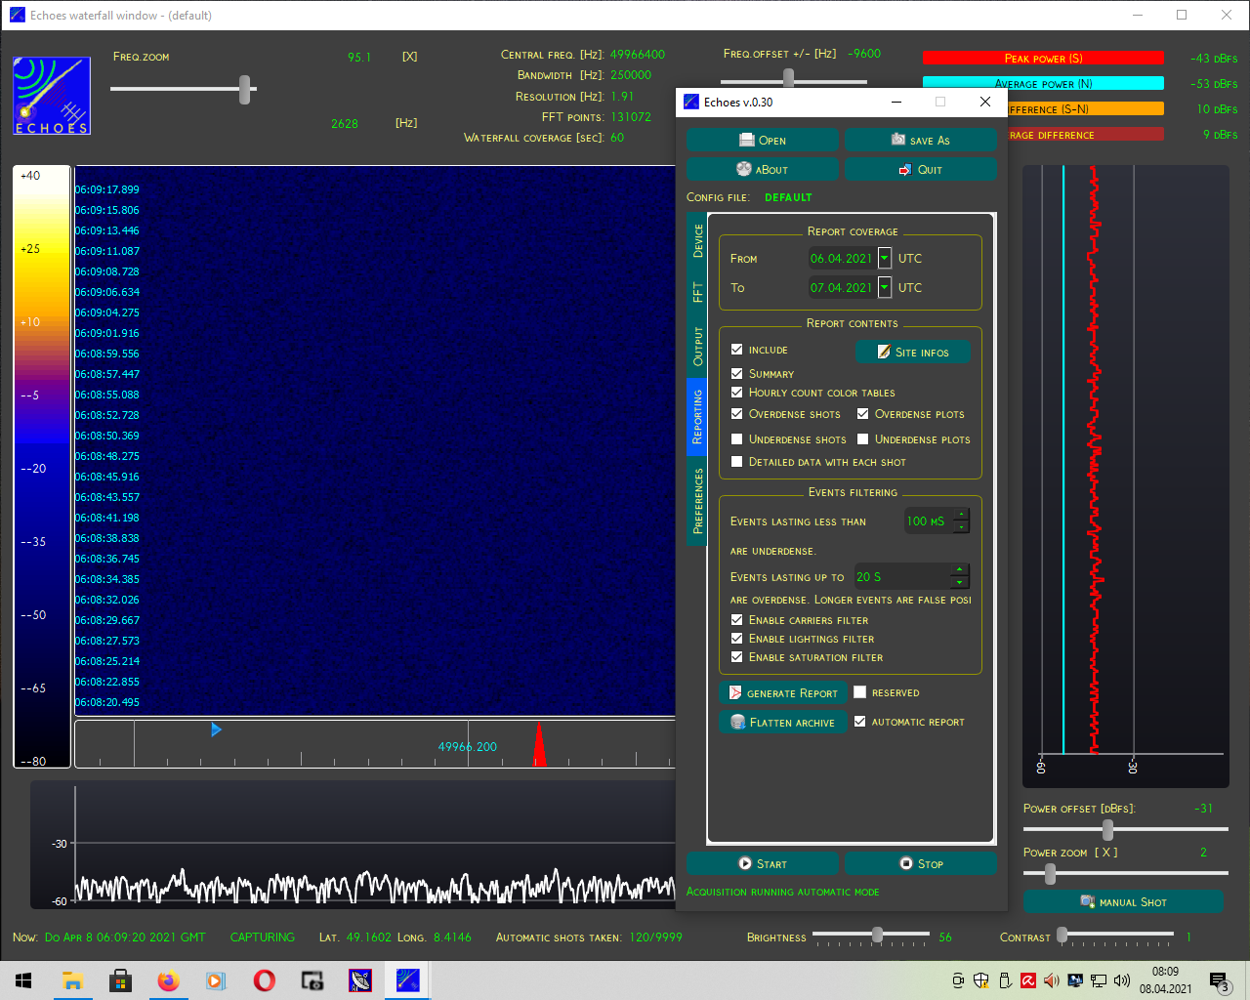The height and width of the screenshot is (1000, 1250).
Task: Decrease underdense duration below 100 ms
Action: [x=962, y=527]
